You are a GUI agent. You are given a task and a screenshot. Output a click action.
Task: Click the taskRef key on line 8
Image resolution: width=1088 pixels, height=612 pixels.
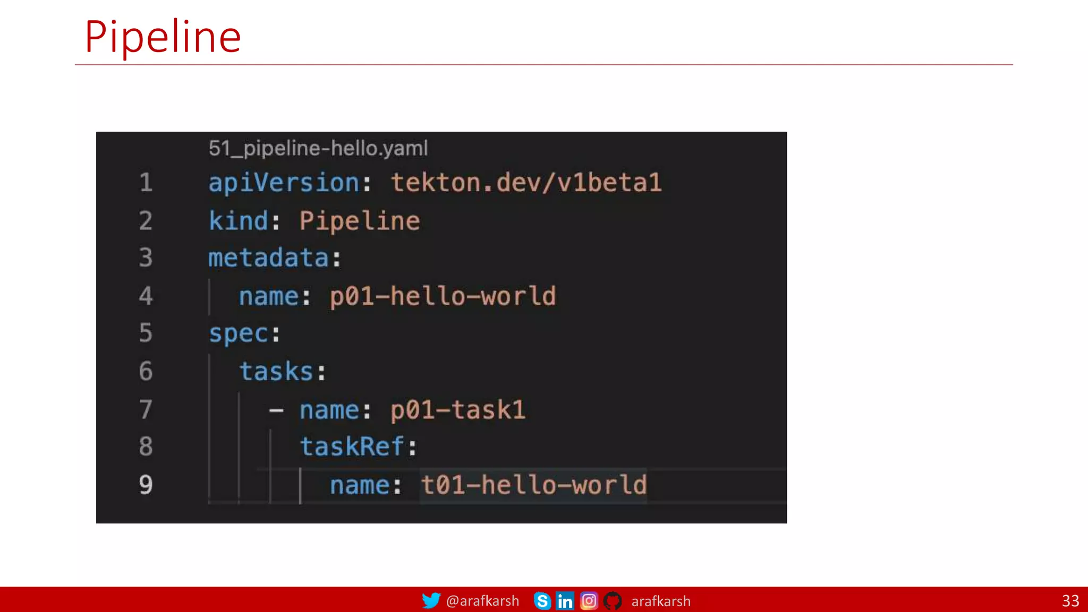coord(352,447)
